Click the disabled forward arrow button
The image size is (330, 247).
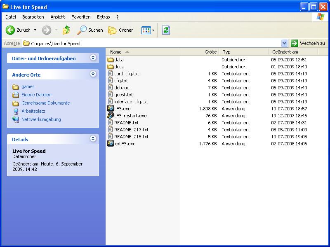coord(47,30)
